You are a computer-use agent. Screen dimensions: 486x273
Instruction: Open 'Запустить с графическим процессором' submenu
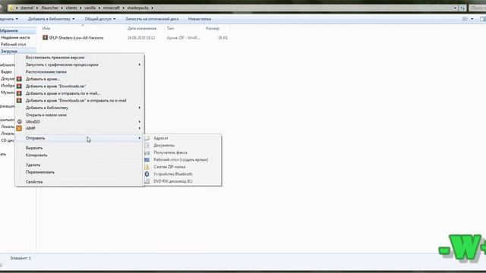pyautogui.click(x=62, y=64)
